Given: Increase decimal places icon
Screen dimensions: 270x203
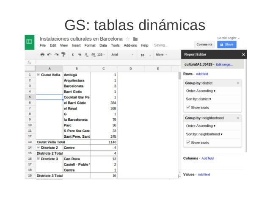Looking at the screenshot, I should (x=93, y=55).
